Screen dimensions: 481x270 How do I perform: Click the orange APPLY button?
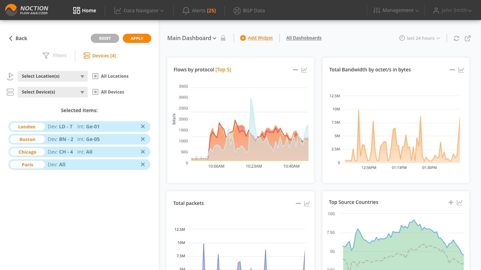(137, 38)
